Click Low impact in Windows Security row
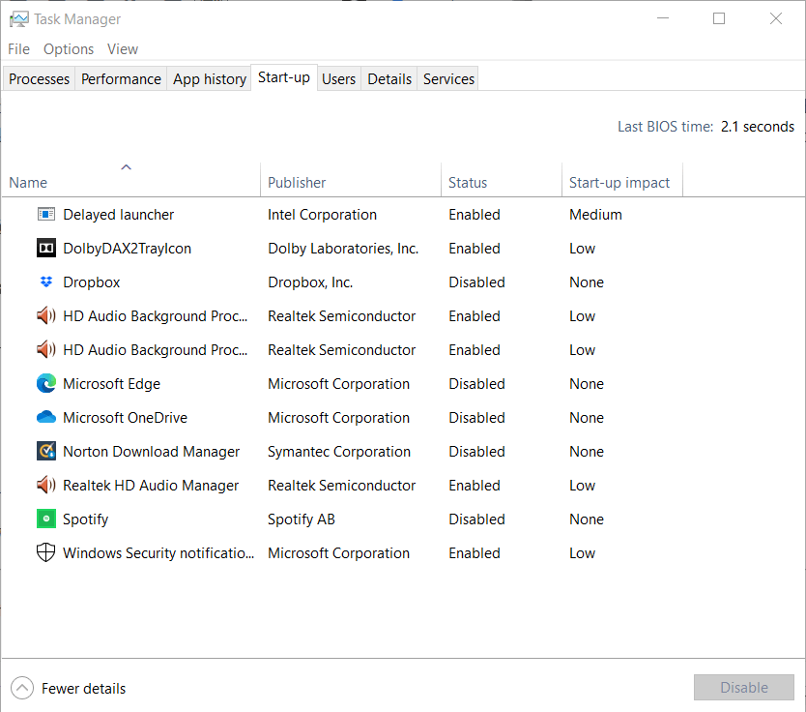This screenshot has height=712, width=806. point(583,553)
